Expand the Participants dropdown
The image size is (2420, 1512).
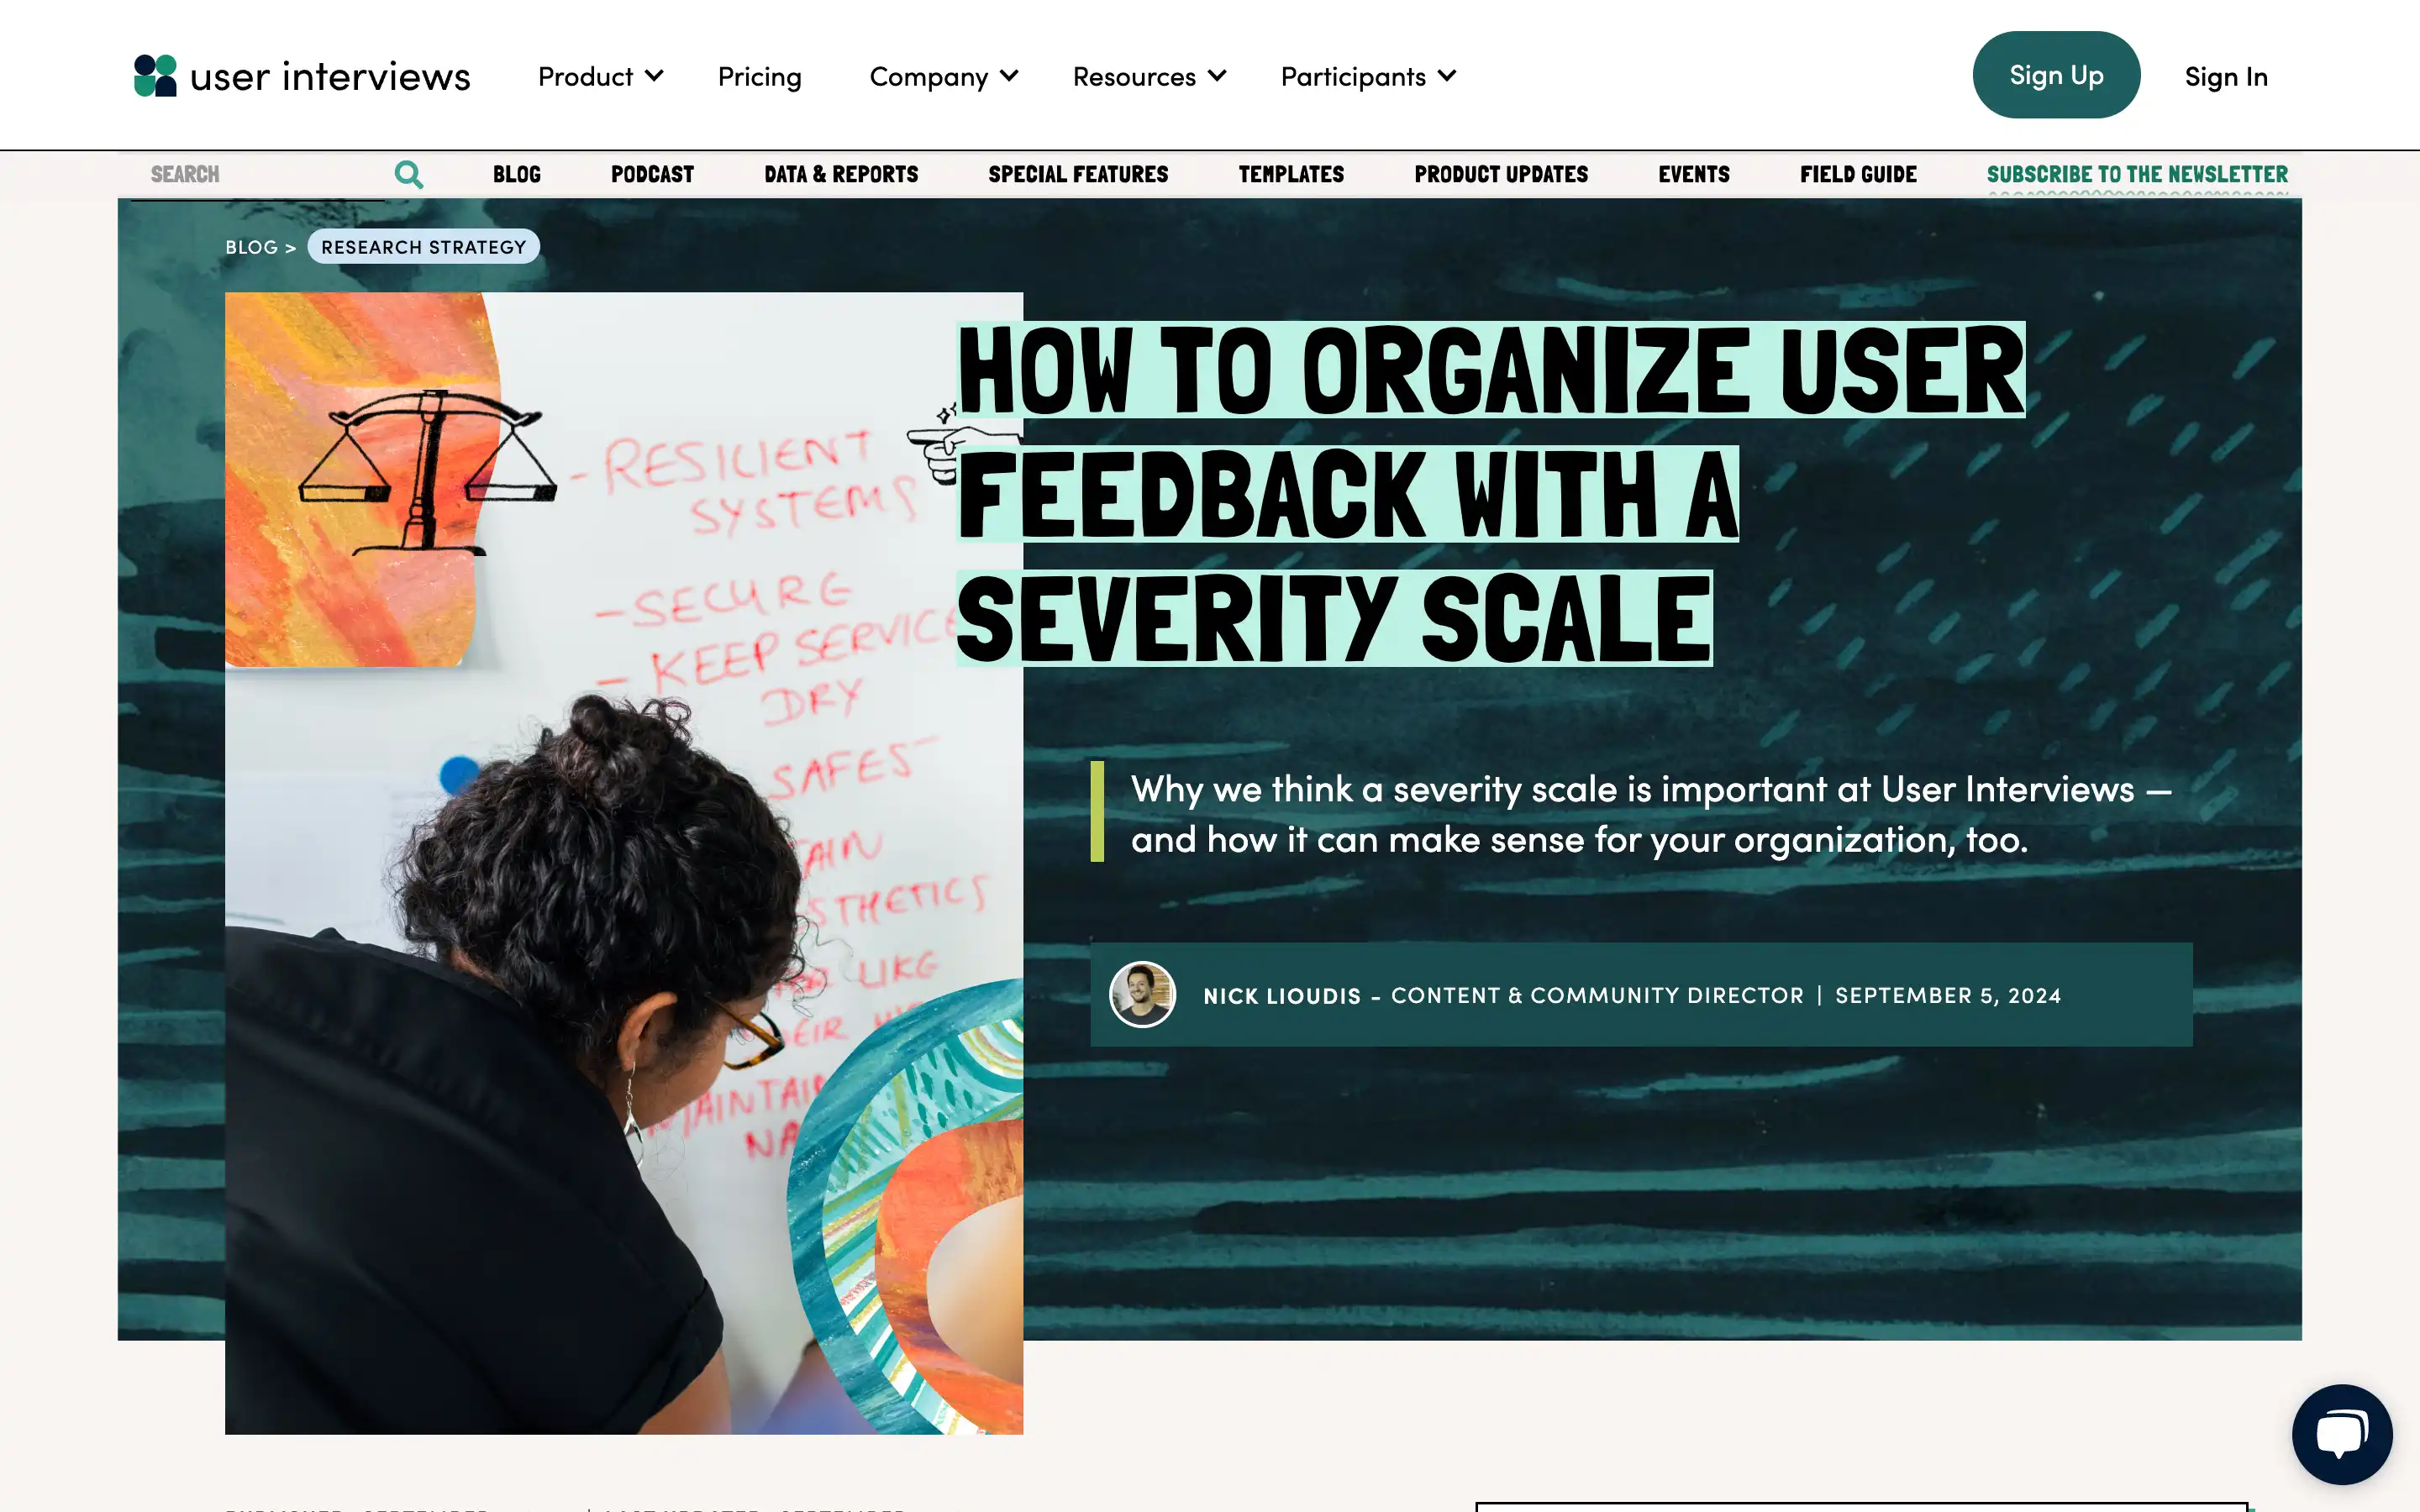click(1368, 76)
